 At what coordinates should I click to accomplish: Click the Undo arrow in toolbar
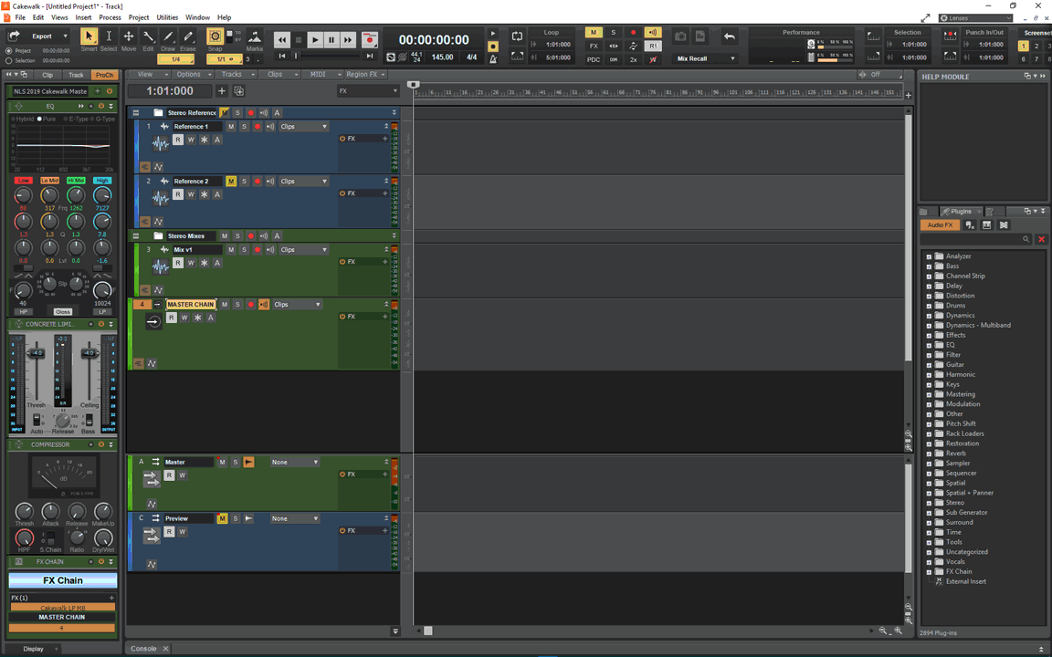coord(730,36)
